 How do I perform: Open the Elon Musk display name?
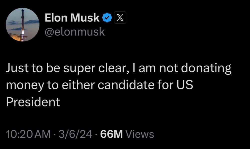[x=72, y=17]
